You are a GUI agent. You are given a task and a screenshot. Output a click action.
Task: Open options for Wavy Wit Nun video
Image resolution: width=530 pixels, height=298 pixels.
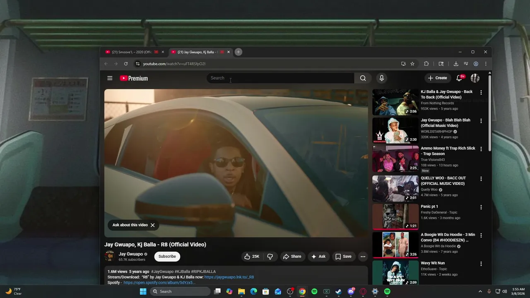(481, 264)
